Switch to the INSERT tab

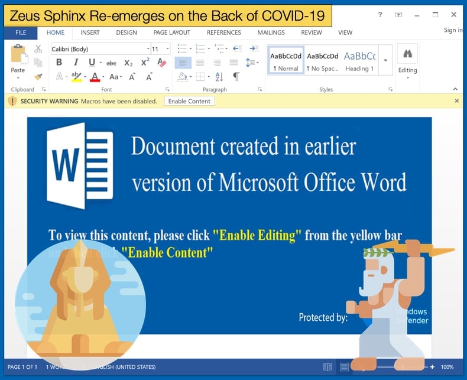click(90, 33)
